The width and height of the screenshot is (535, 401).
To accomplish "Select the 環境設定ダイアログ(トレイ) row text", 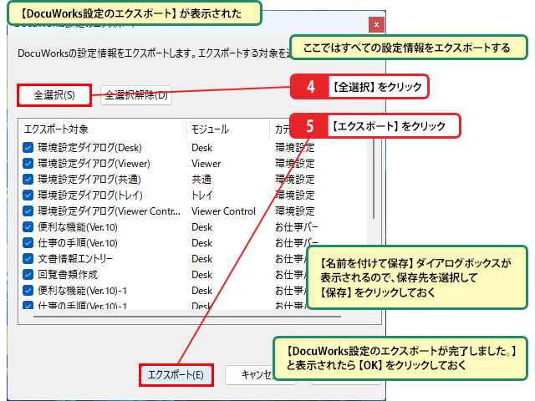I will (x=90, y=195).
